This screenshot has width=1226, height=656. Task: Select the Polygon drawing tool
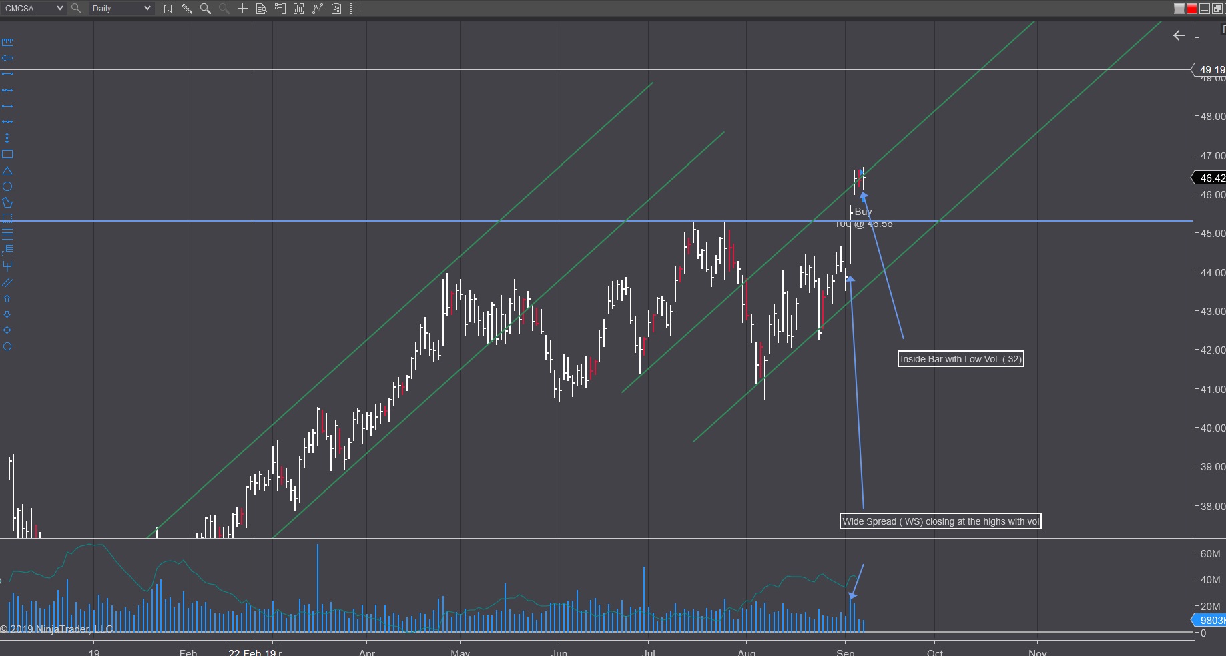point(7,202)
